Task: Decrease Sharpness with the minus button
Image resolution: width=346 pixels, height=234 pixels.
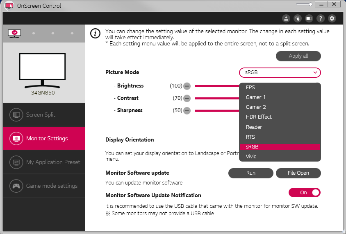Action: tap(187, 110)
